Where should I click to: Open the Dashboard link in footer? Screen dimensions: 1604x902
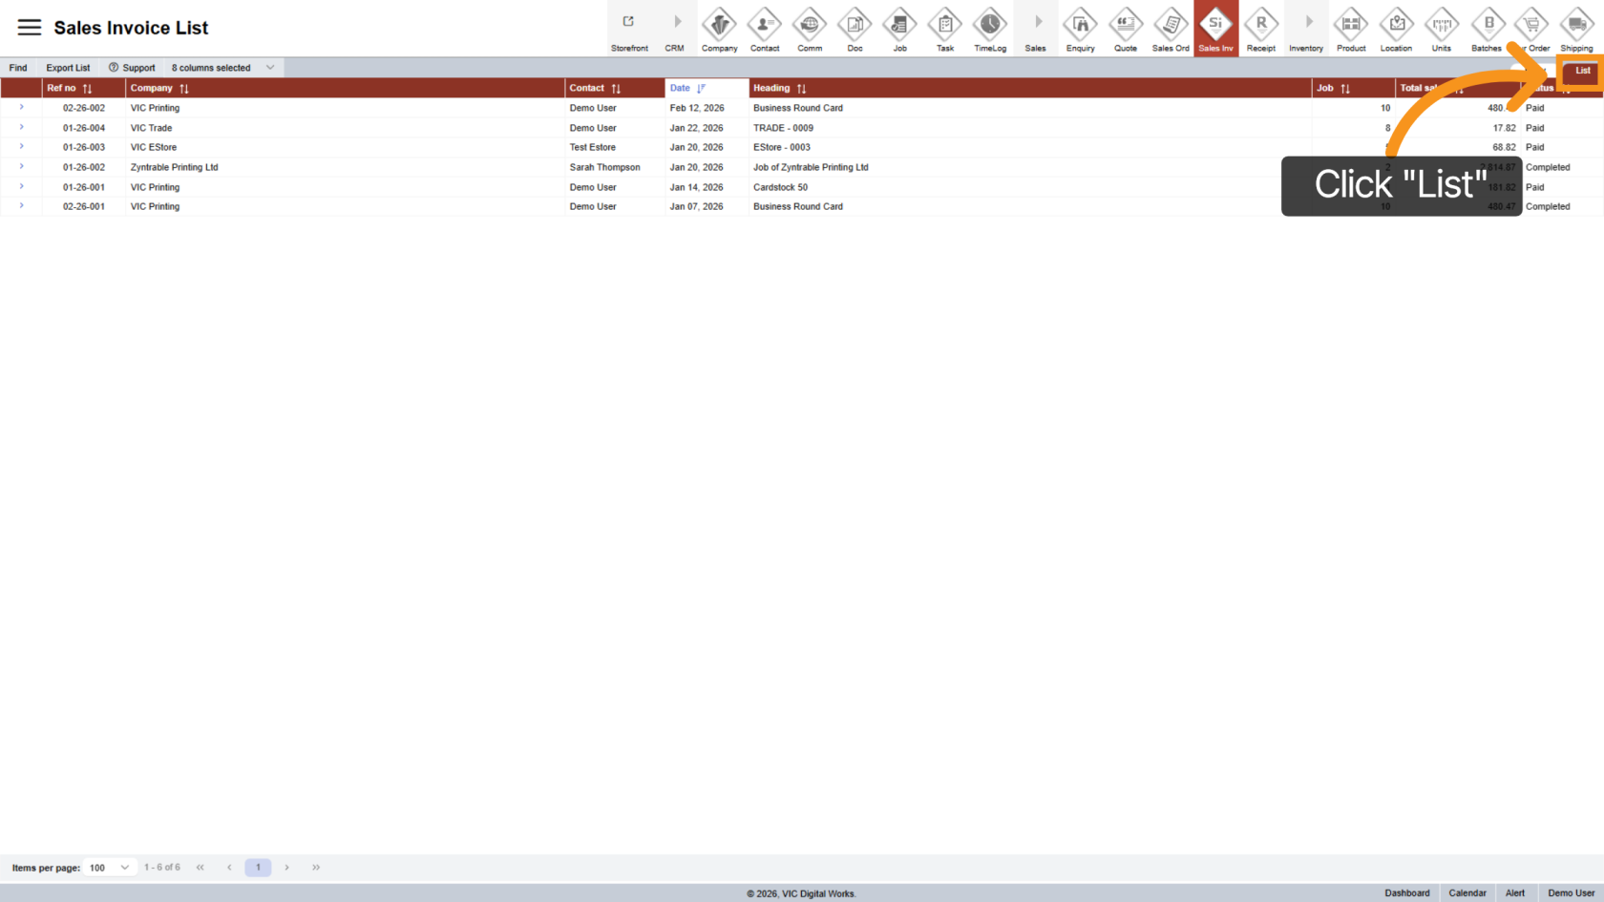pos(1406,893)
